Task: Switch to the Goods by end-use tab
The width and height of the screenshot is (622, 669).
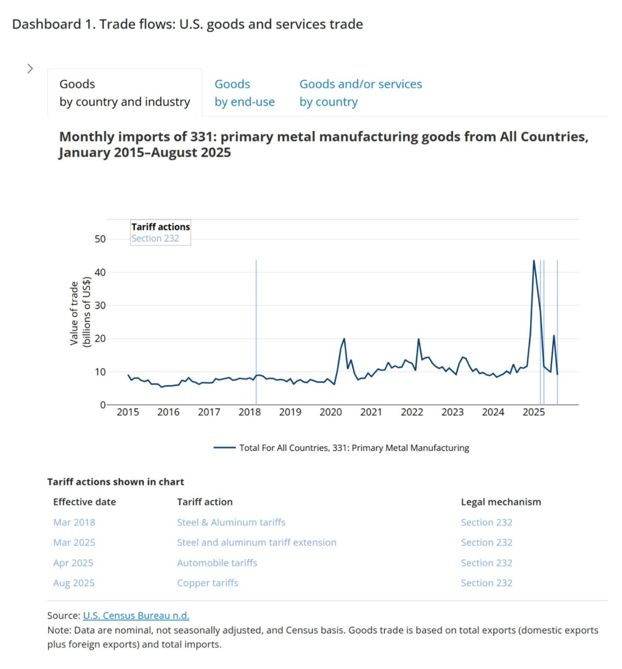Action: point(244,93)
